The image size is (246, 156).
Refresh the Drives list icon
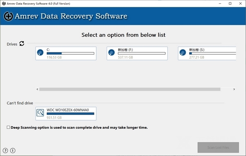22,43
